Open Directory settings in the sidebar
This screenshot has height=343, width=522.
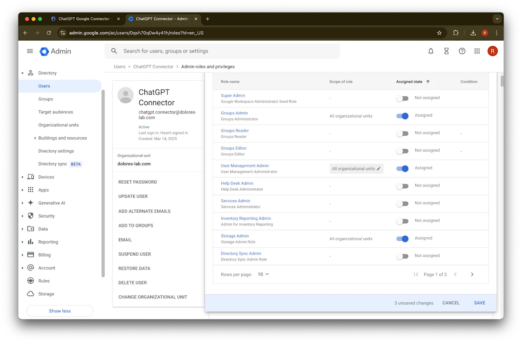click(56, 151)
